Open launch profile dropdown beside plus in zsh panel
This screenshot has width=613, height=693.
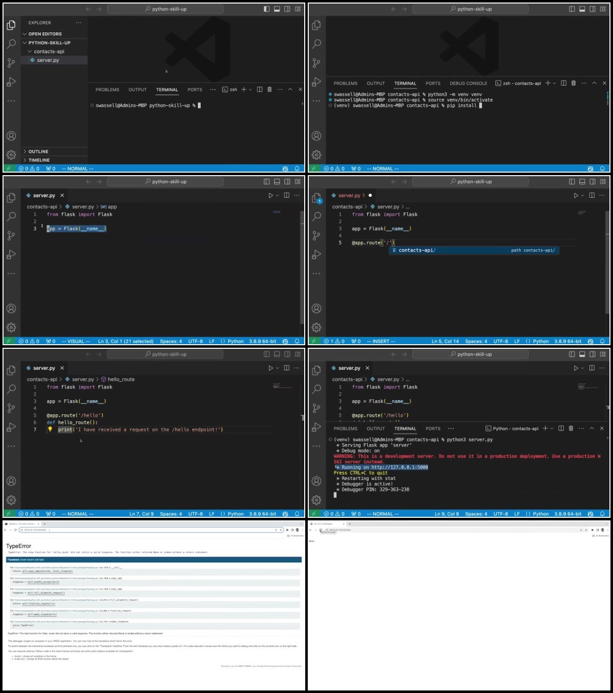tap(250, 89)
